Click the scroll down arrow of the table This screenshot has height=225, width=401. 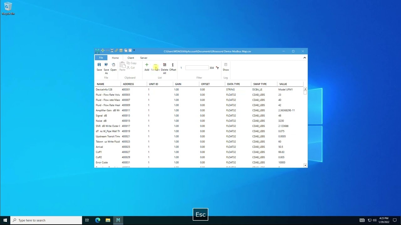[305, 165]
